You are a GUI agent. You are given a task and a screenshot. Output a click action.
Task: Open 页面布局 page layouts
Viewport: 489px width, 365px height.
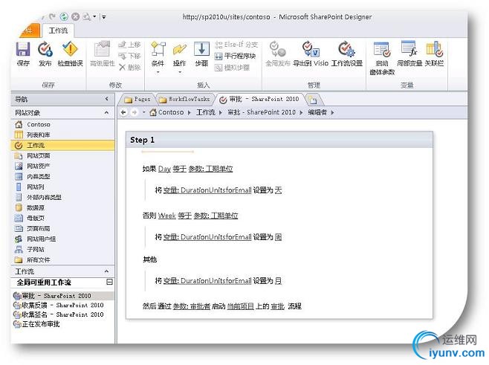[63, 228]
